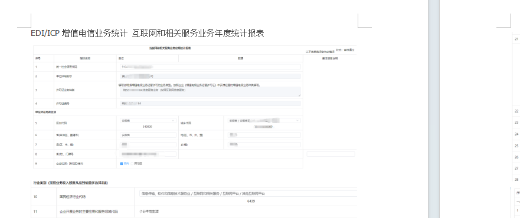Click the row 4 license number input field
Image resolution: width=520 pixels, height=218 pixels.
[210, 104]
